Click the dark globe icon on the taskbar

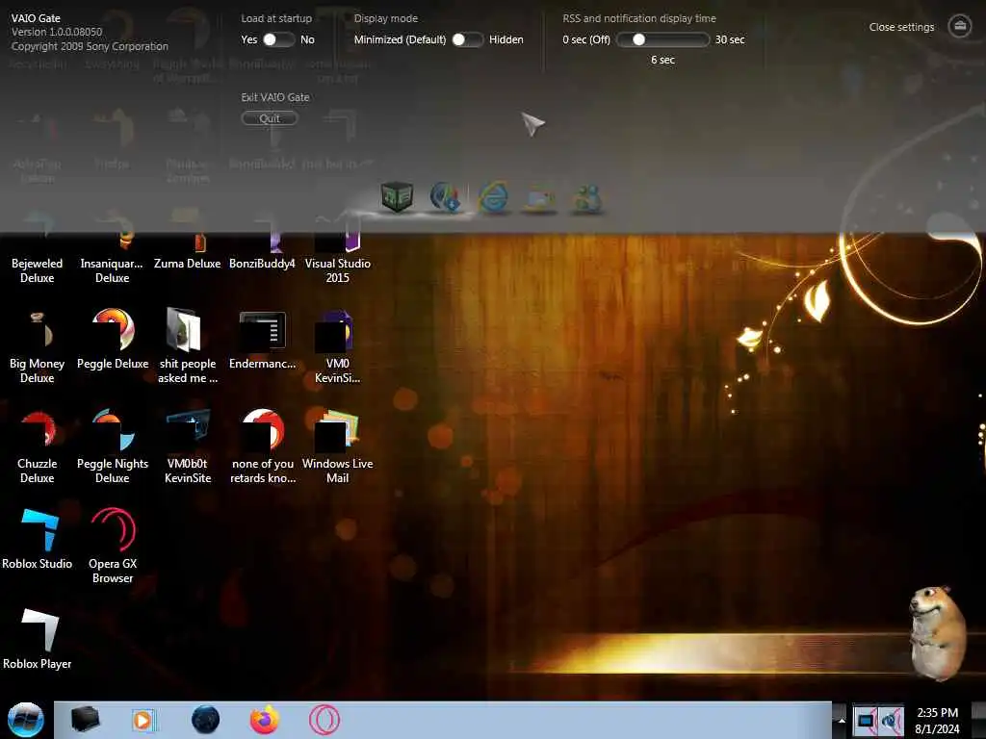tap(206, 720)
